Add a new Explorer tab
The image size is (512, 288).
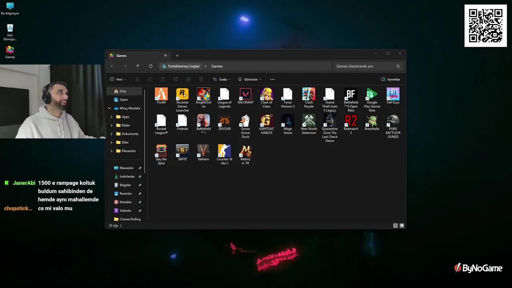tap(177, 56)
